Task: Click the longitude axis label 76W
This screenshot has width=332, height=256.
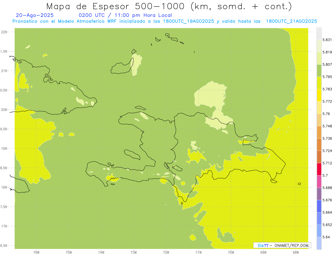Action: click(x=36, y=252)
